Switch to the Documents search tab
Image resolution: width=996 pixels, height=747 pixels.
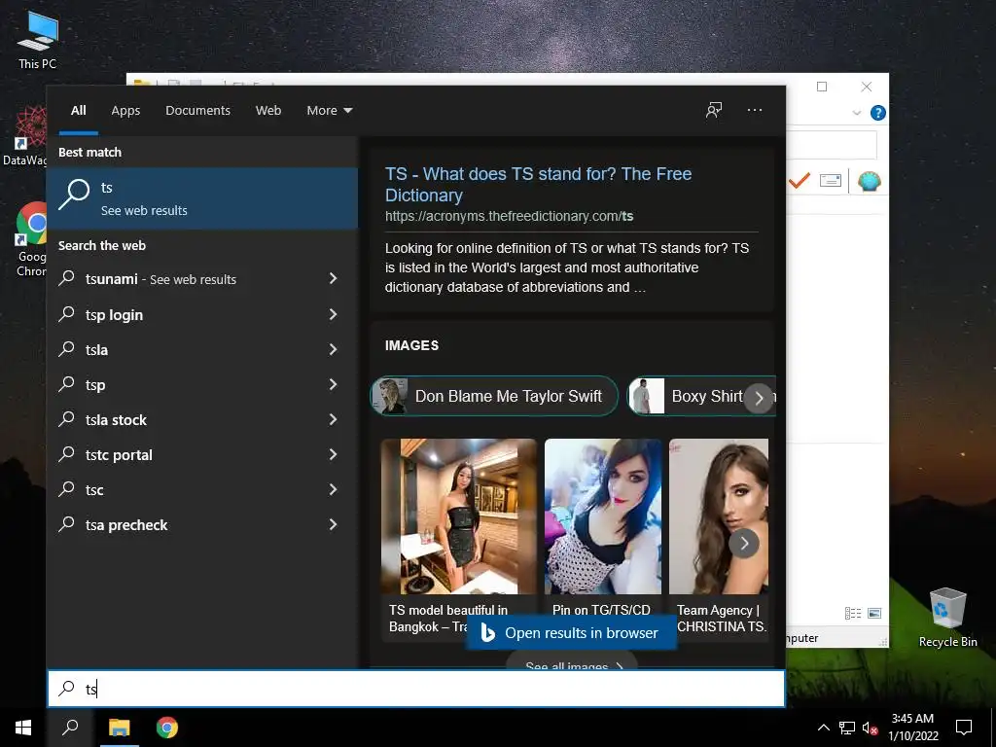coord(197,111)
